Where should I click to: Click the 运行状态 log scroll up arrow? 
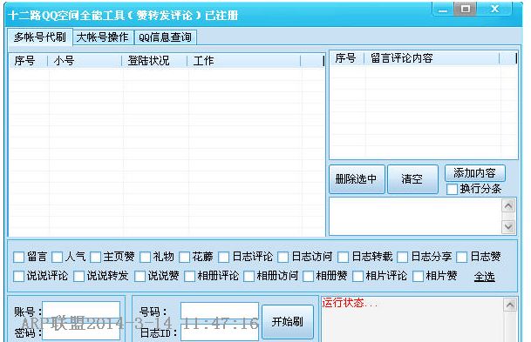tap(510, 305)
